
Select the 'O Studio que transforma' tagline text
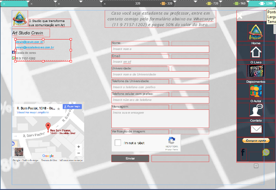(47, 23)
